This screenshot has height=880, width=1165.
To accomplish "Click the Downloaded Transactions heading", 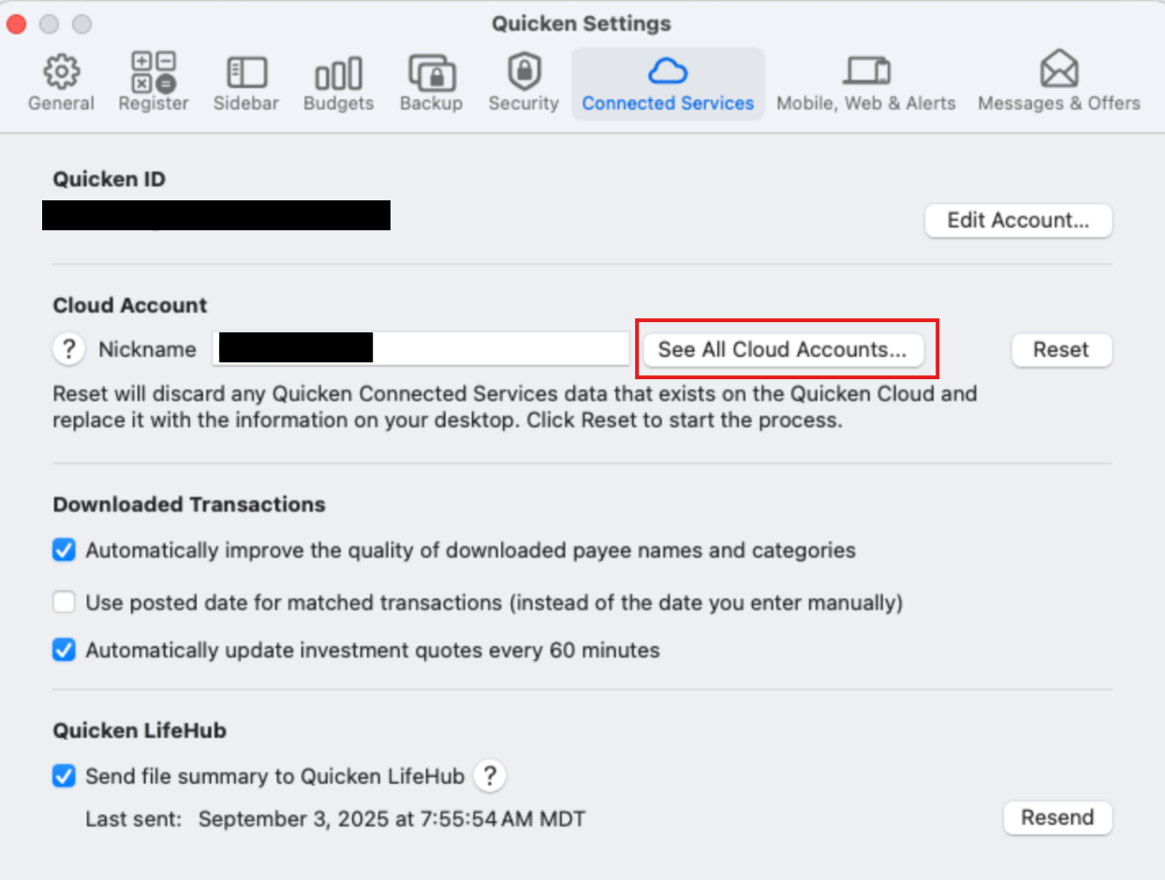I will [189, 505].
